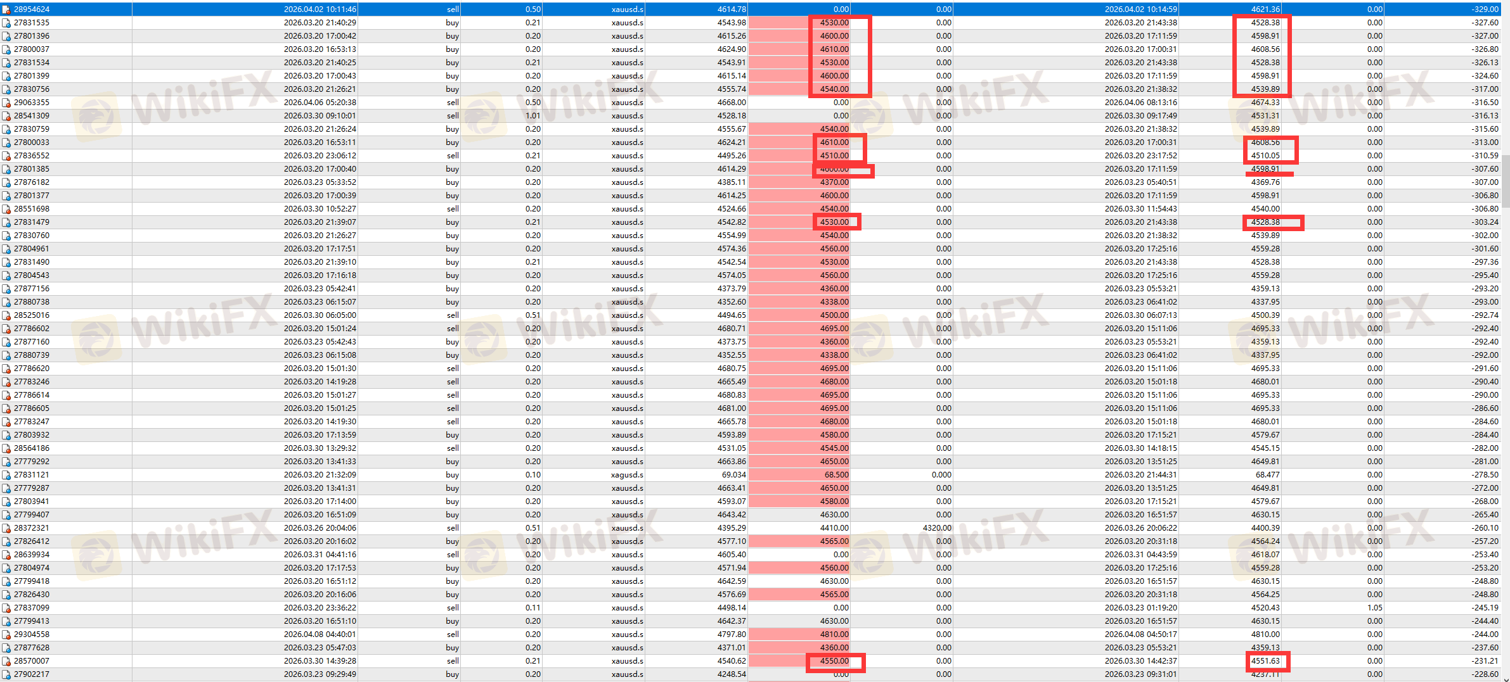Choose the row icon beside 28639934
Viewport: 1510px width, 682px height.
[x=6, y=555]
